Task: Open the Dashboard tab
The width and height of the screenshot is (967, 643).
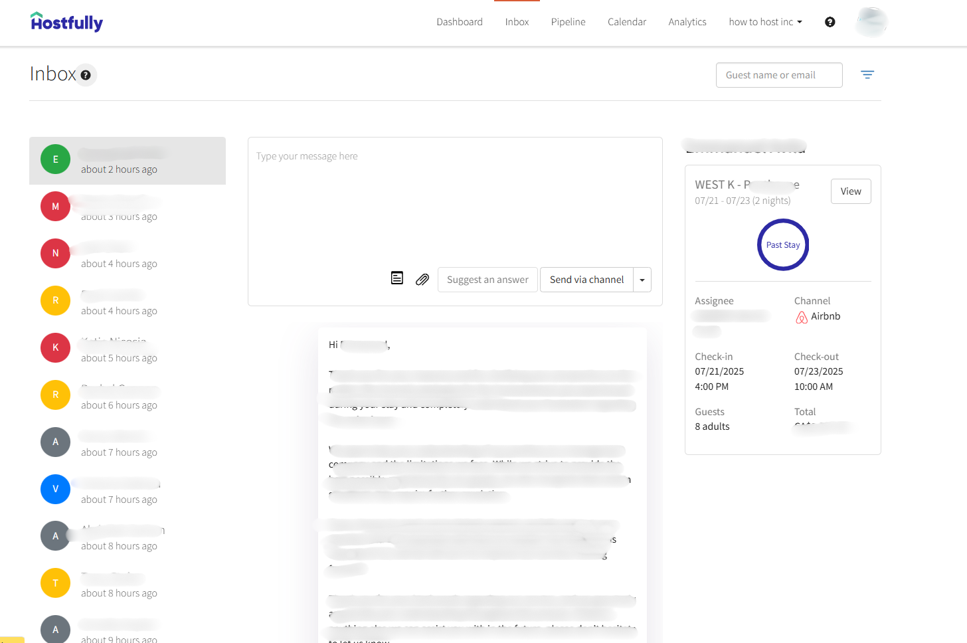Action: (460, 22)
